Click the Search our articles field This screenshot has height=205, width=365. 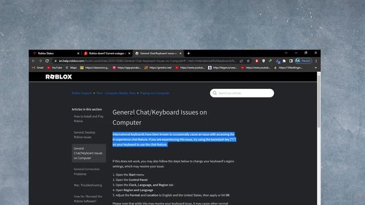pos(242,93)
